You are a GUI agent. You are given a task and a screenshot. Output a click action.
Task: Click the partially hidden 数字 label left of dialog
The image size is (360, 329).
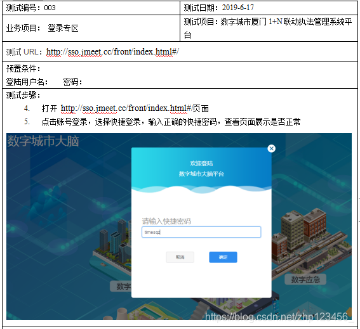coord(121,286)
